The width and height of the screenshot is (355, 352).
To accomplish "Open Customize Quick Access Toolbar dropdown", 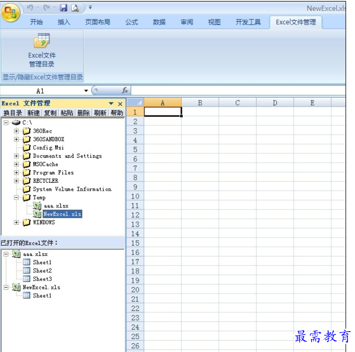I will (90, 7).
